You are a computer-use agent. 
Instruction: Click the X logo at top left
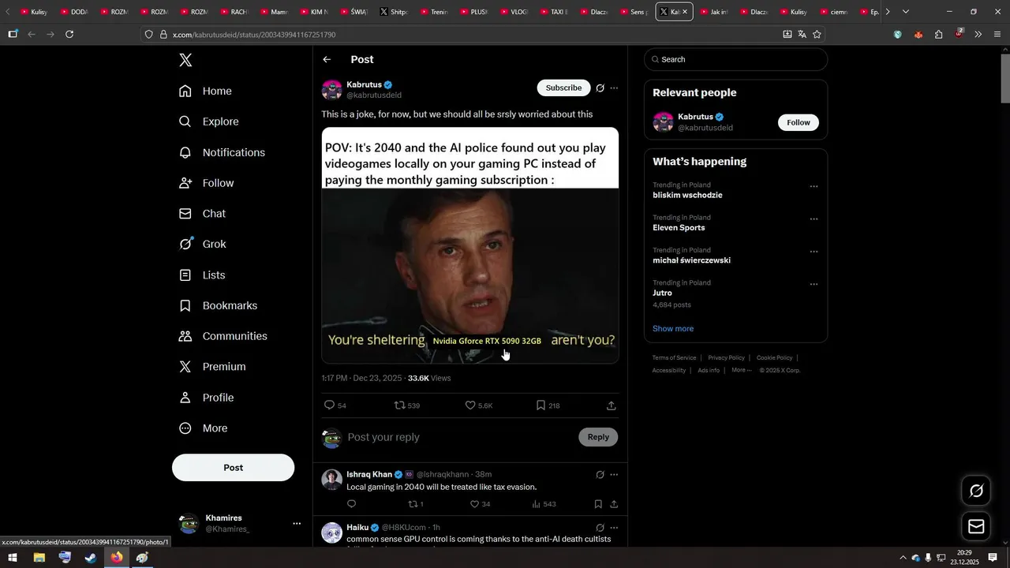[185, 60]
